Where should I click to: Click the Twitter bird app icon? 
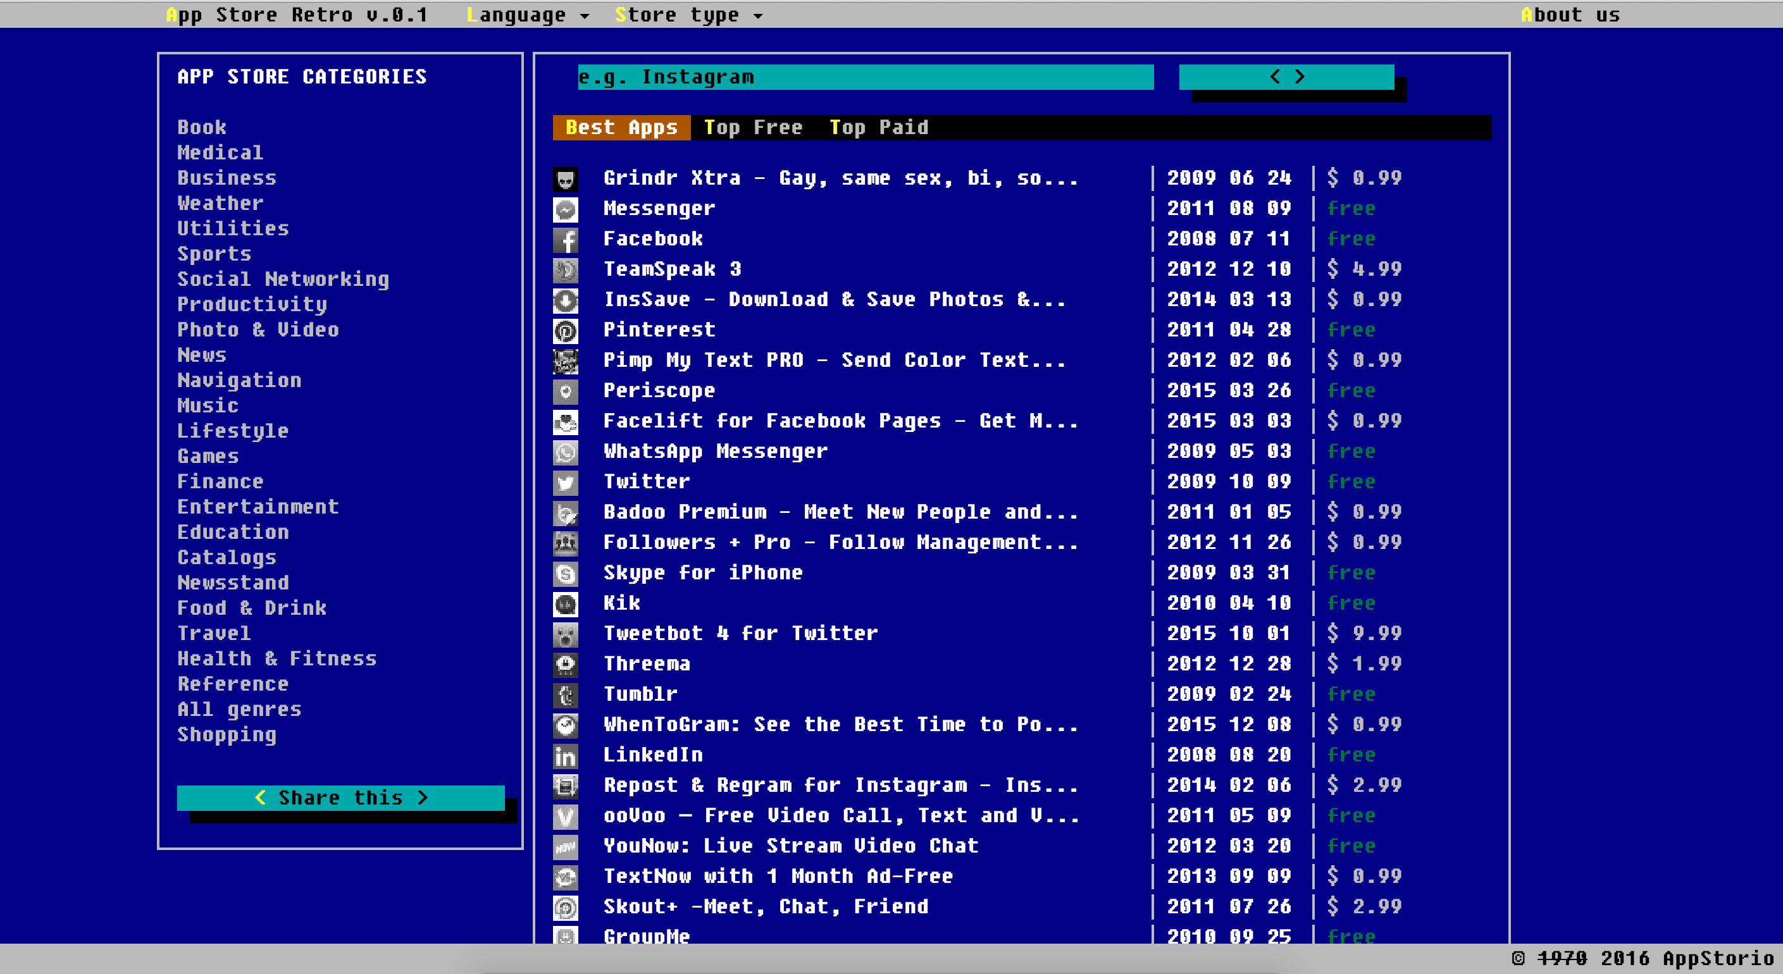click(x=566, y=483)
